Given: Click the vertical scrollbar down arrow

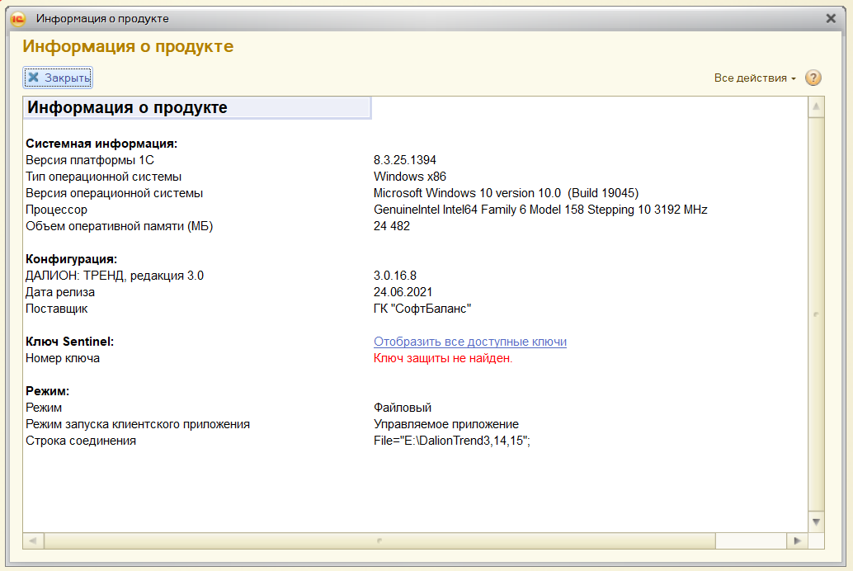Looking at the screenshot, I should click(x=816, y=521).
